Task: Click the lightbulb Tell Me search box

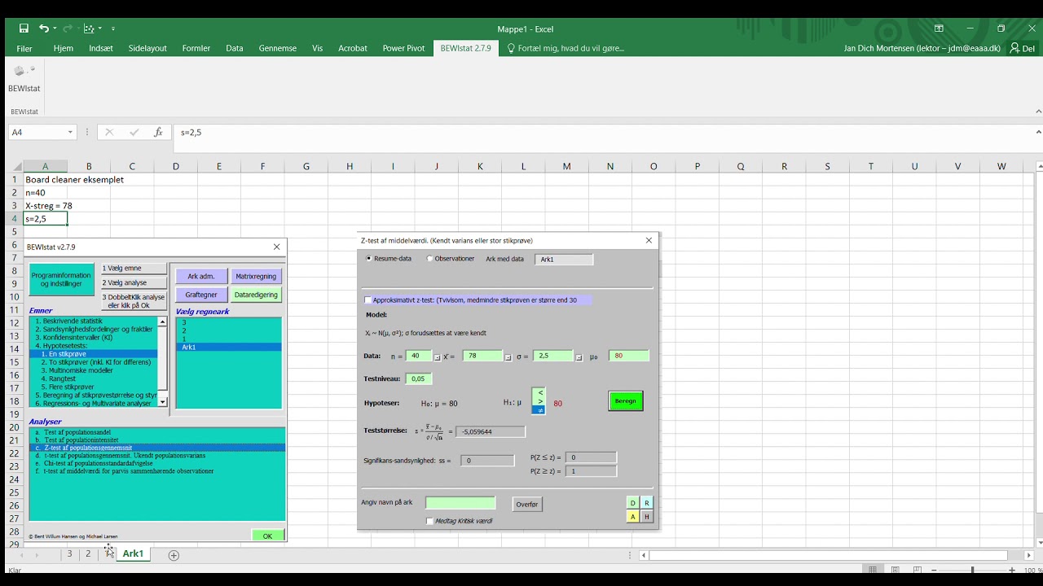Action: pyautogui.click(x=566, y=48)
